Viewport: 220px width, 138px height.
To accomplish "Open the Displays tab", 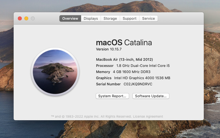I will [91, 18].
